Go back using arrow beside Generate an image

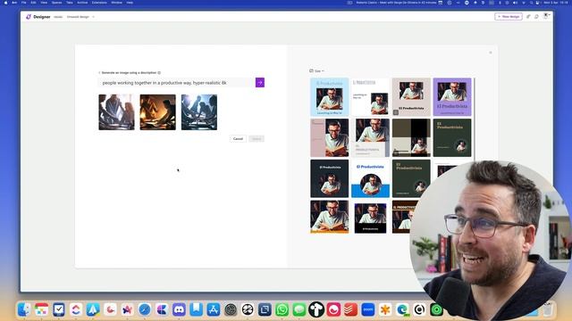(x=99, y=73)
